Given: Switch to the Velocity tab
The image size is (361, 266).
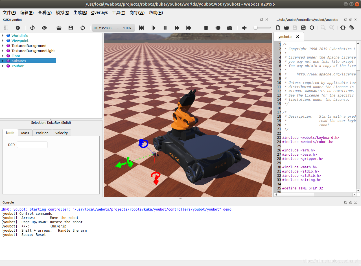Looking at the screenshot, I should tap(62, 133).
